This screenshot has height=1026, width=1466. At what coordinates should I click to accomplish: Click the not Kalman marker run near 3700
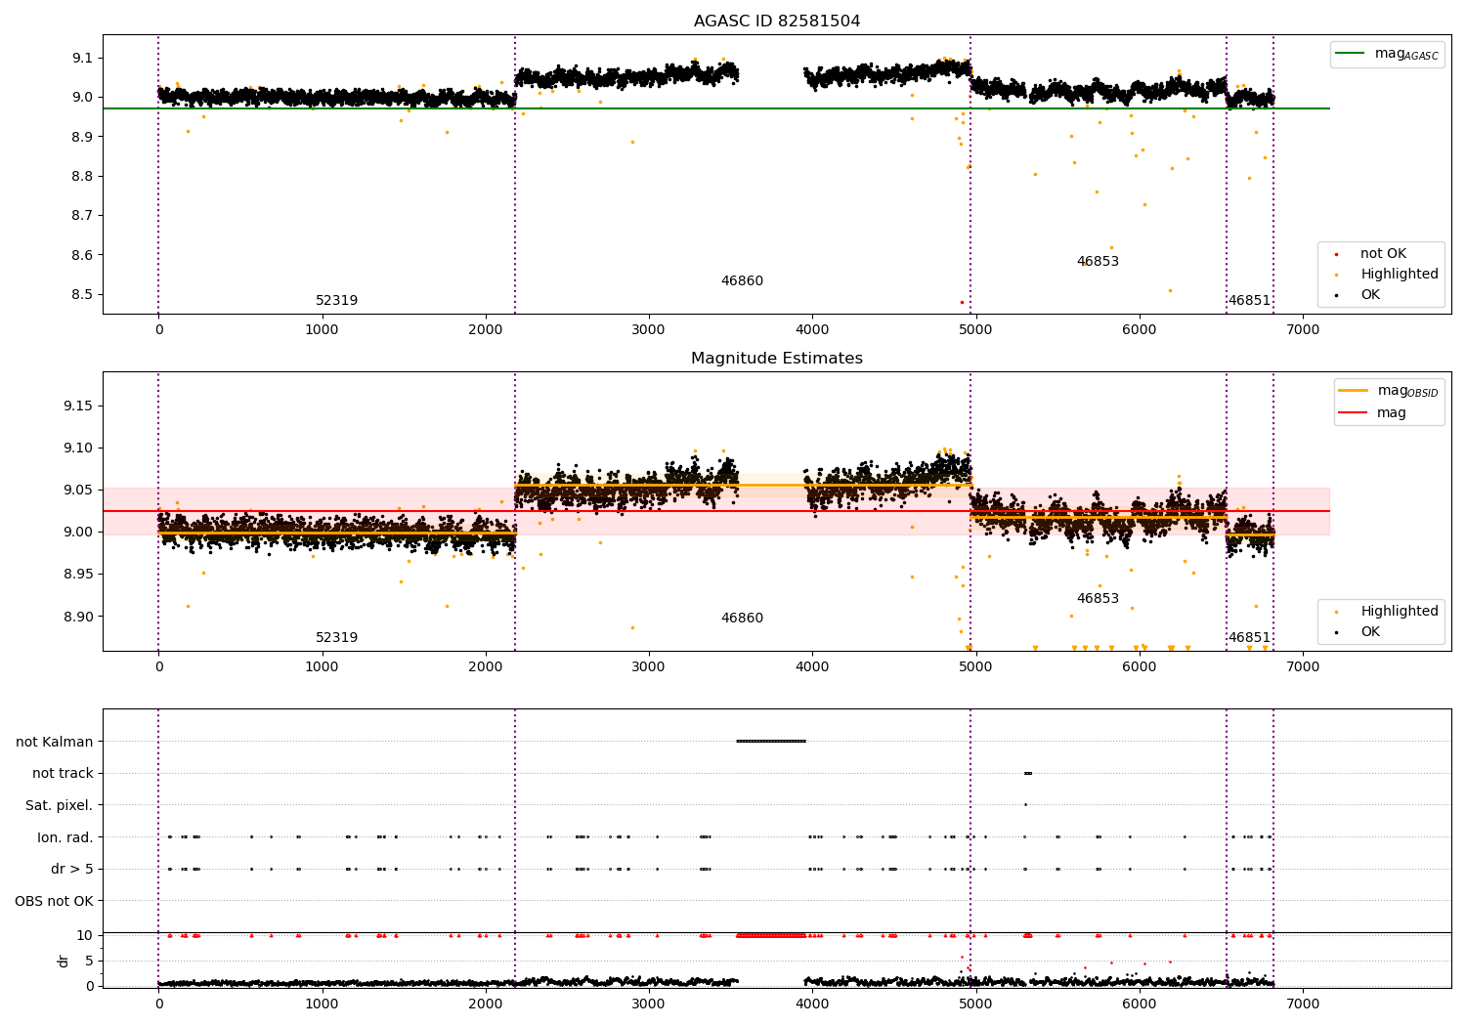click(x=771, y=741)
